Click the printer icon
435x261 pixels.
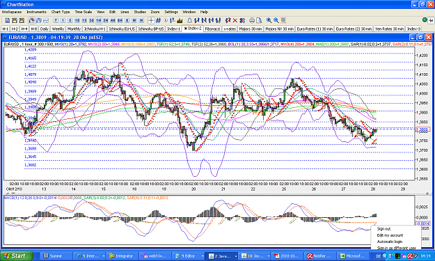(252, 20)
